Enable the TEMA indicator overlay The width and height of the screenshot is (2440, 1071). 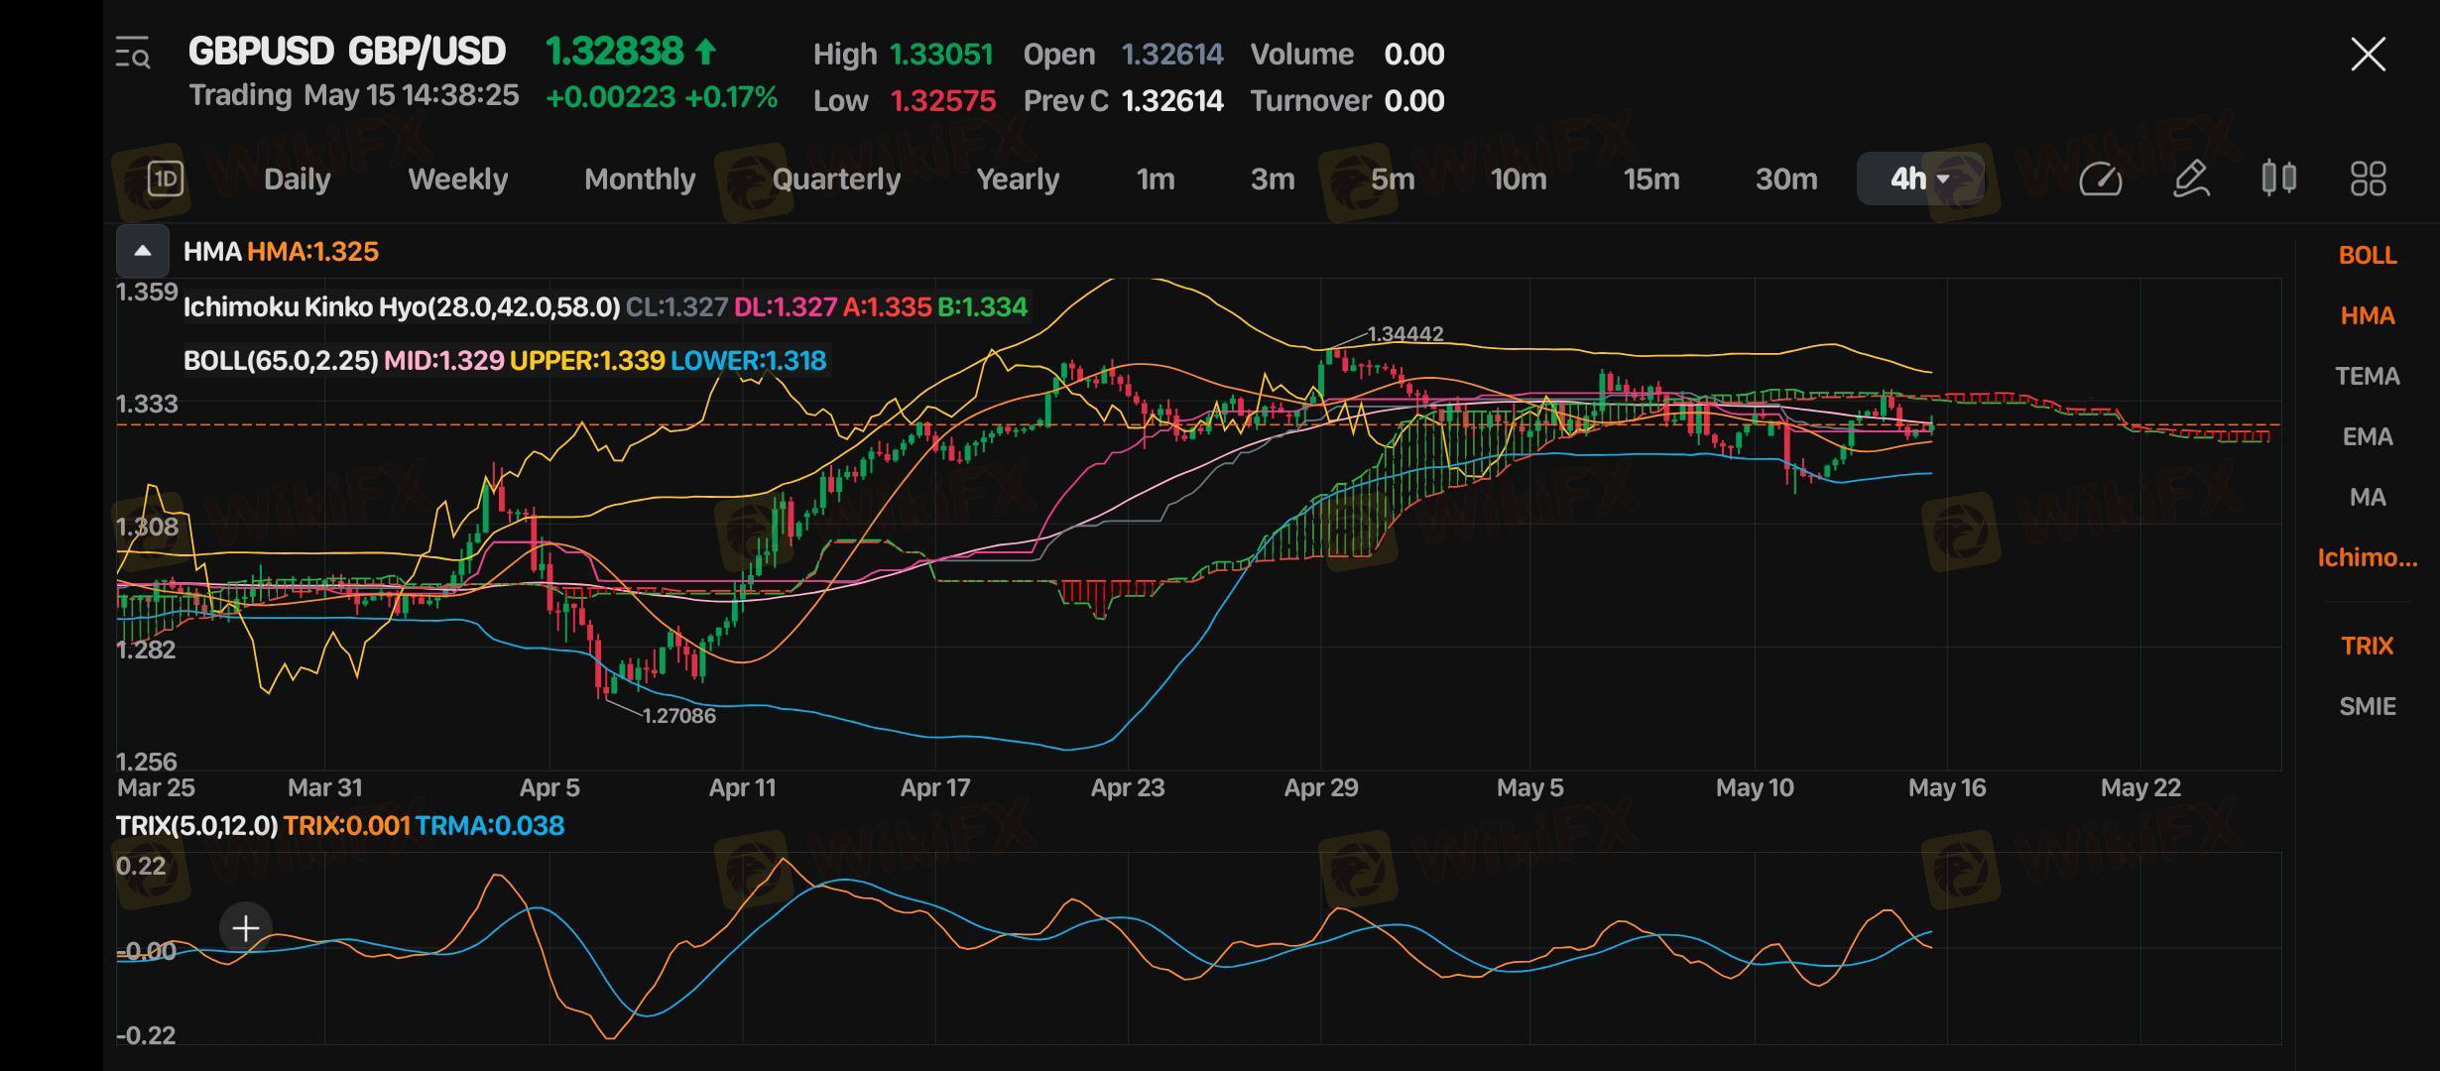tap(2367, 376)
